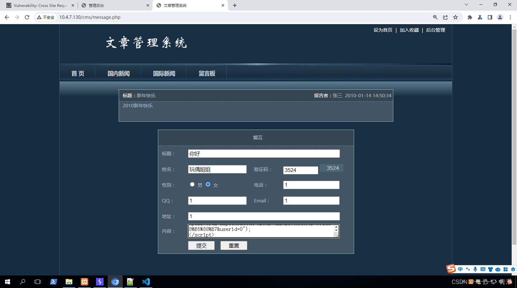This screenshot has width=517, height=288.
Task: Go back to previous page
Action: pos(7,17)
